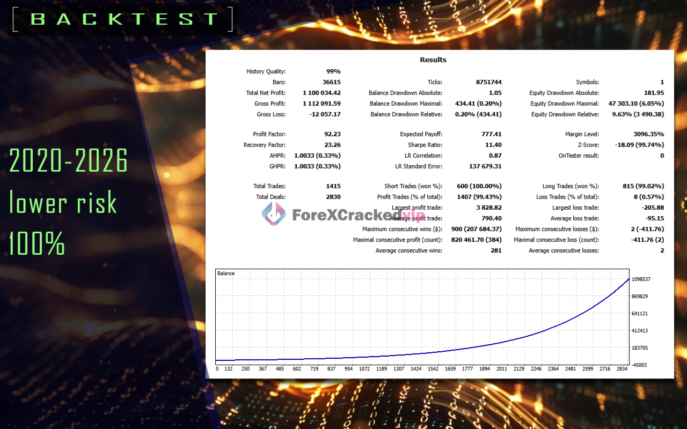Click the Largest profit trade value 3 828.82
The height and width of the screenshot is (429, 687).
(x=488, y=208)
